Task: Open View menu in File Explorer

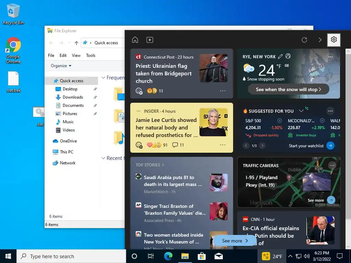Action: 76,55
